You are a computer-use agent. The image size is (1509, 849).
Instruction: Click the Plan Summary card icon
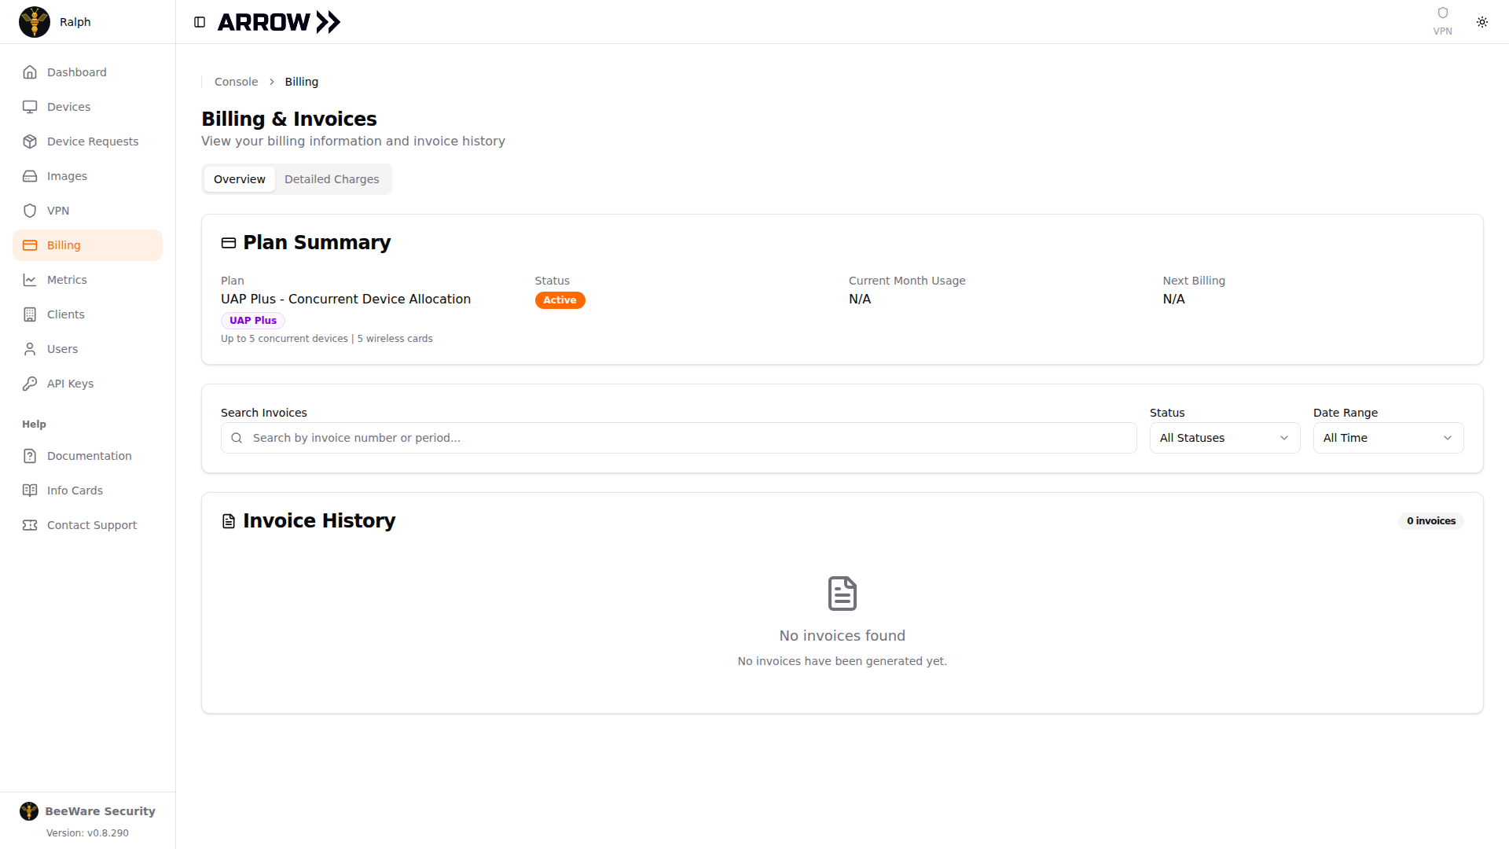click(x=229, y=243)
